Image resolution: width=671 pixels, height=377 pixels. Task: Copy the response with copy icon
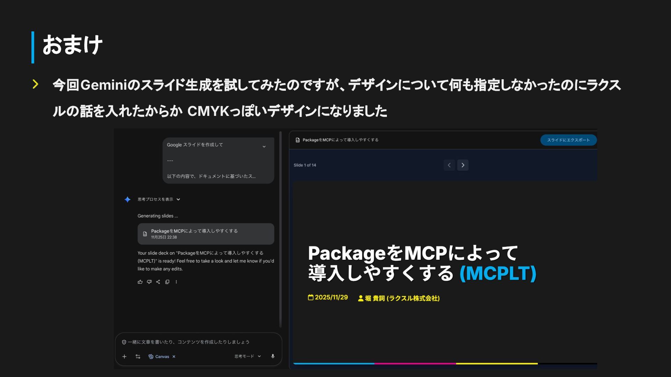(167, 282)
